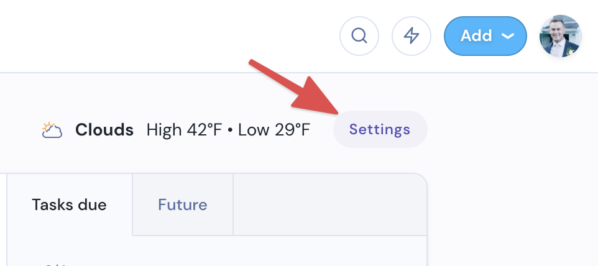Open the lightning bolt quick actions
598x266 pixels.
point(412,36)
